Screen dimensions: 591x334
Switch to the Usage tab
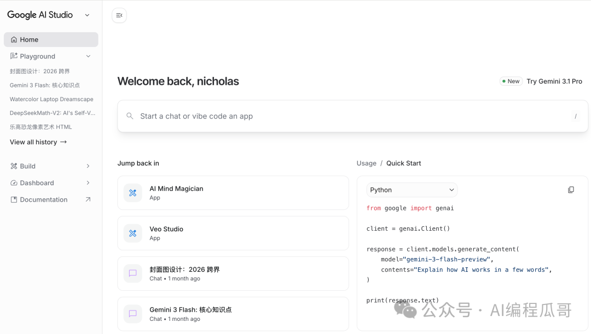click(x=366, y=163)
